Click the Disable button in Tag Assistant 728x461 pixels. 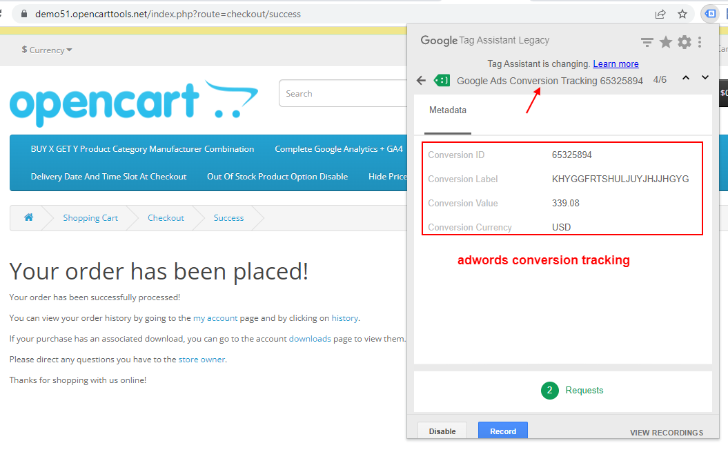tap(442, 431)
